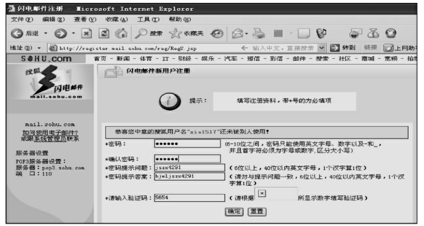Click the 密码提示答案 field with bjwljszx4291
This screenshot has width=424, height=226.
coord(189,176)
